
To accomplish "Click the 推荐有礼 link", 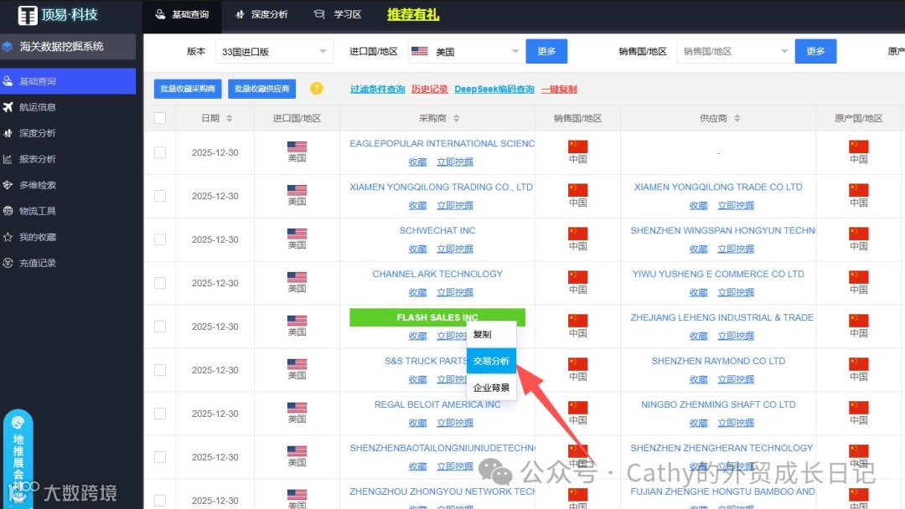I will coord(413,14).
